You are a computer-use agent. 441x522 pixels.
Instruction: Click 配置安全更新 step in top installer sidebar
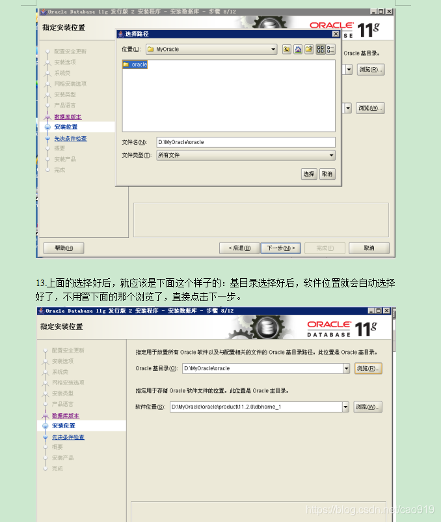click(70, 51)
